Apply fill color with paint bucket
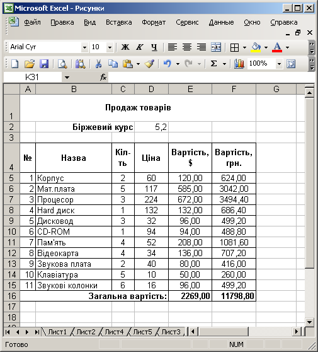Screen dimensions: 318x352 pos(256,47)
